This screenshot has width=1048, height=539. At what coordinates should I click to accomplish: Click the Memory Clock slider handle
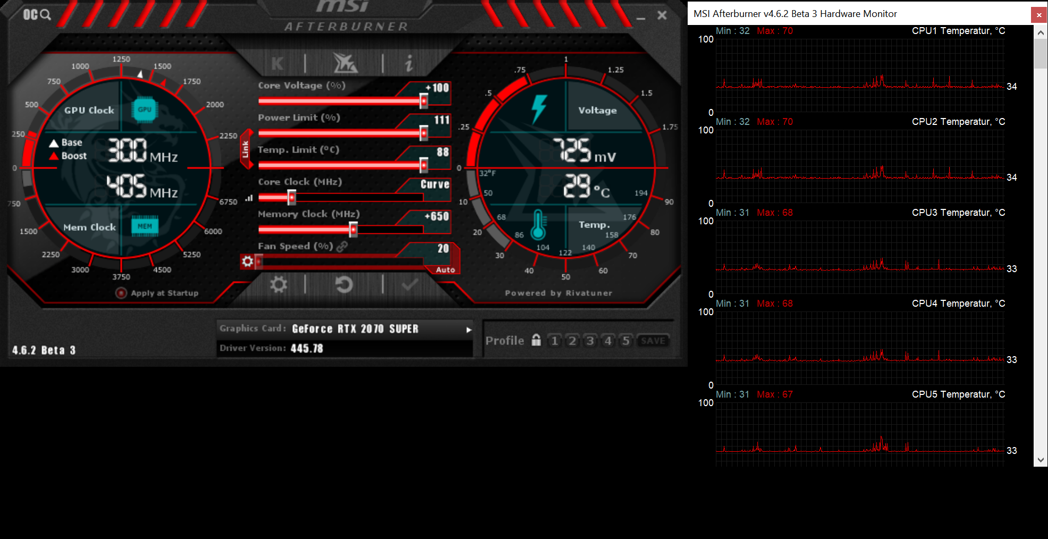pos(353,230)
